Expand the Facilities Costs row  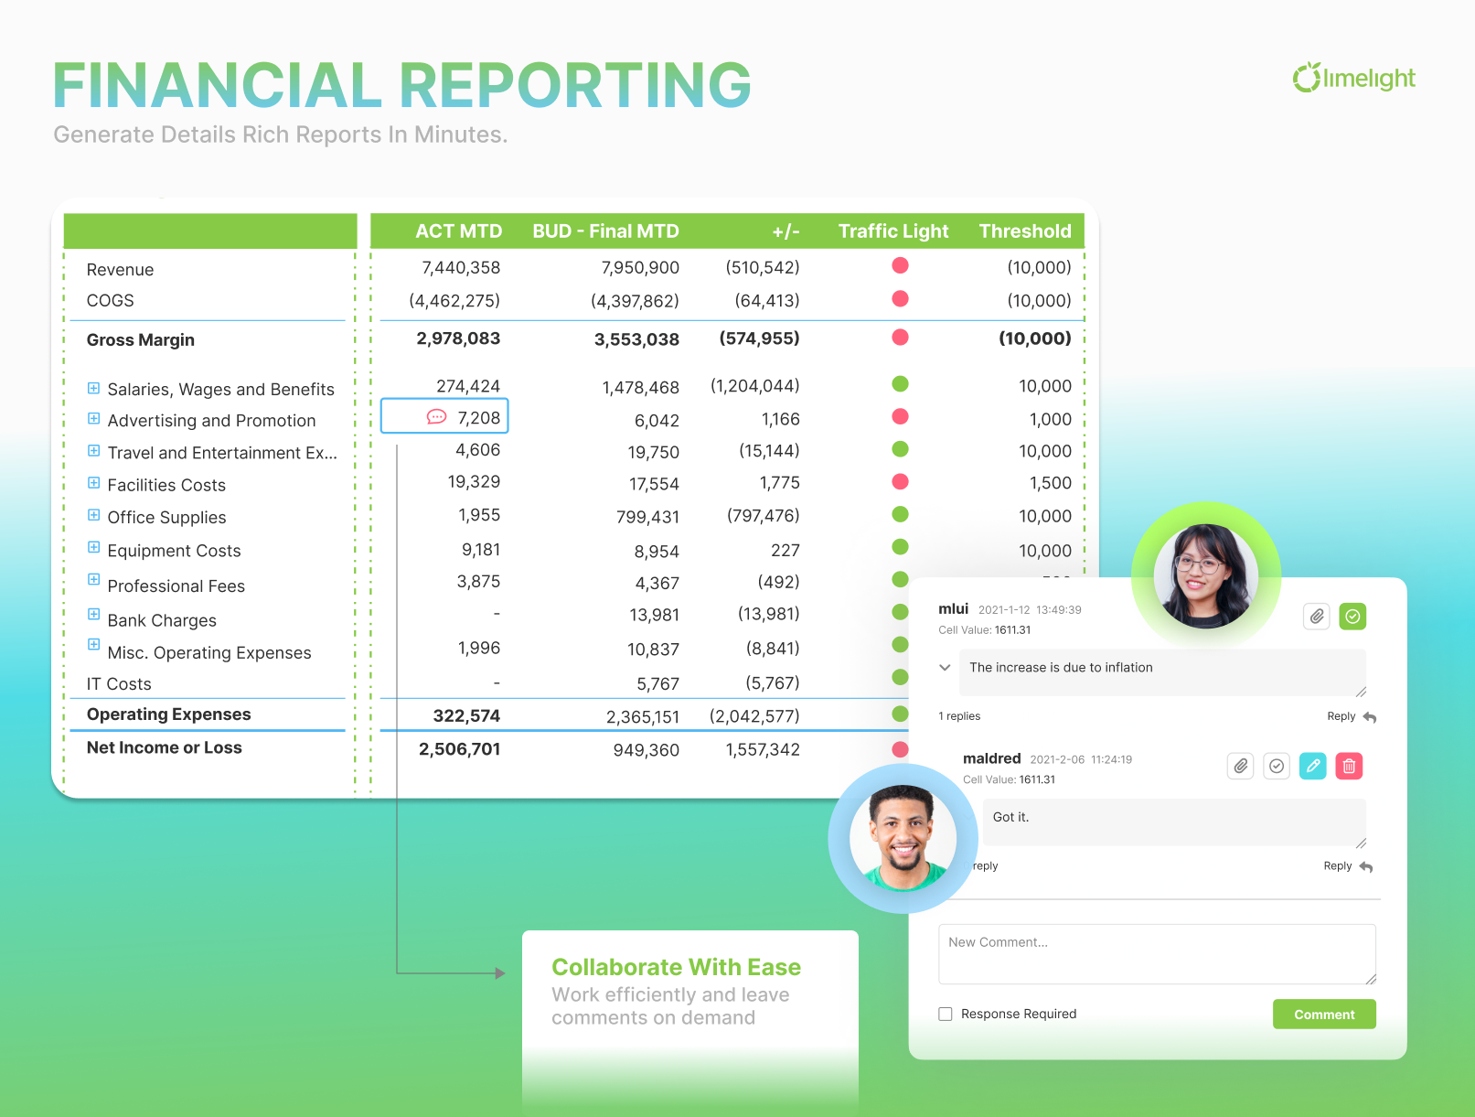[x=94, y=483]
